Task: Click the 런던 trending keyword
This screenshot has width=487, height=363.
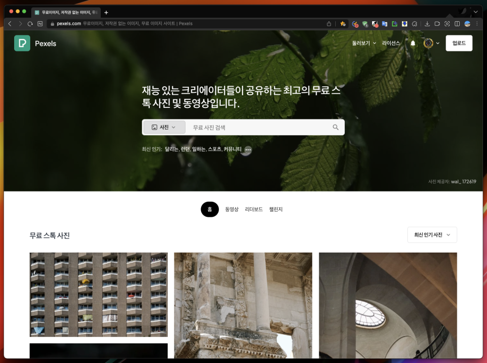Action: tap(185, 149)
